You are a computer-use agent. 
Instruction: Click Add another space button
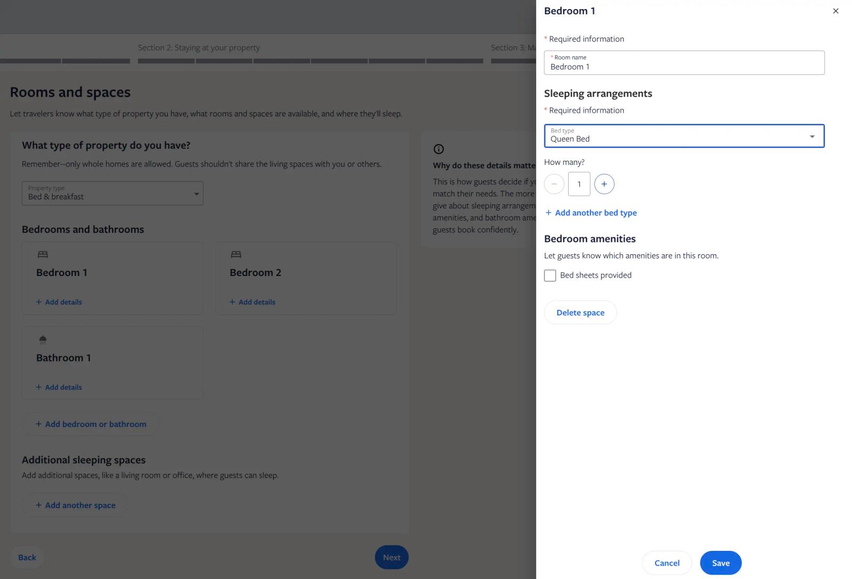[x=75, y=505]
